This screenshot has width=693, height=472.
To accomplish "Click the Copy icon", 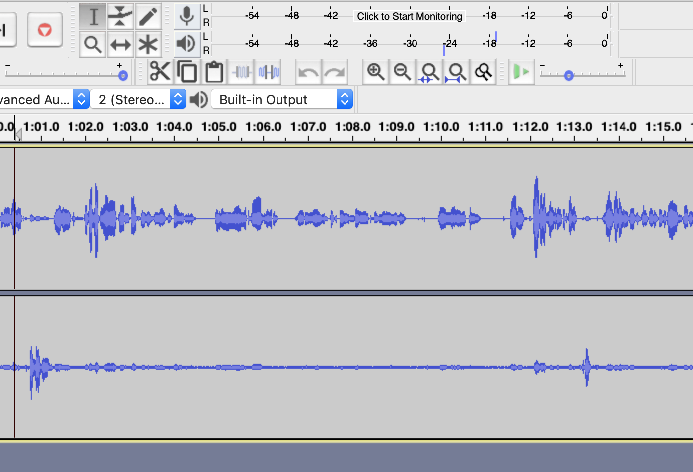I will click(187, 72).
